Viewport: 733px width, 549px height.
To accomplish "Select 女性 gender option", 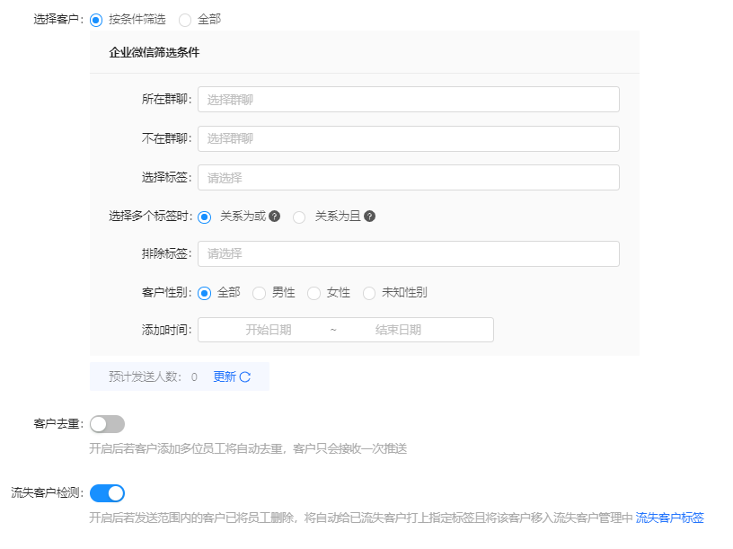I will [x=314, y=293].
